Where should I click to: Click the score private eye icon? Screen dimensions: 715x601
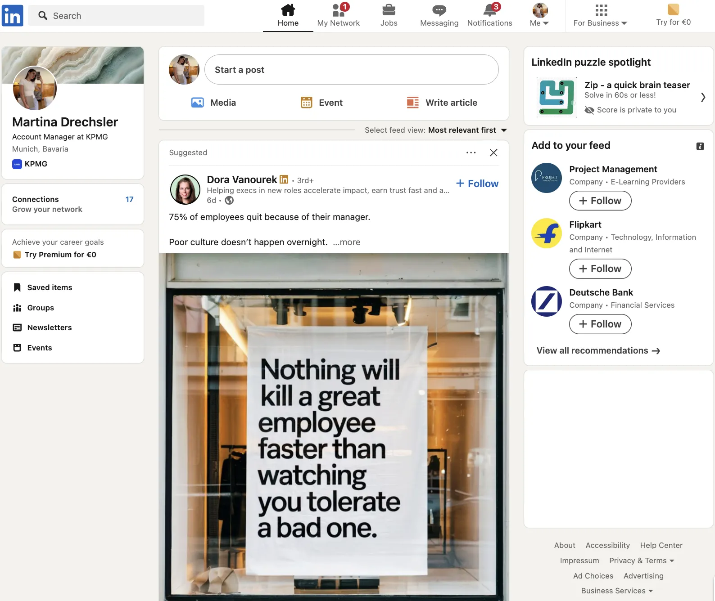[x=589, y=110]
